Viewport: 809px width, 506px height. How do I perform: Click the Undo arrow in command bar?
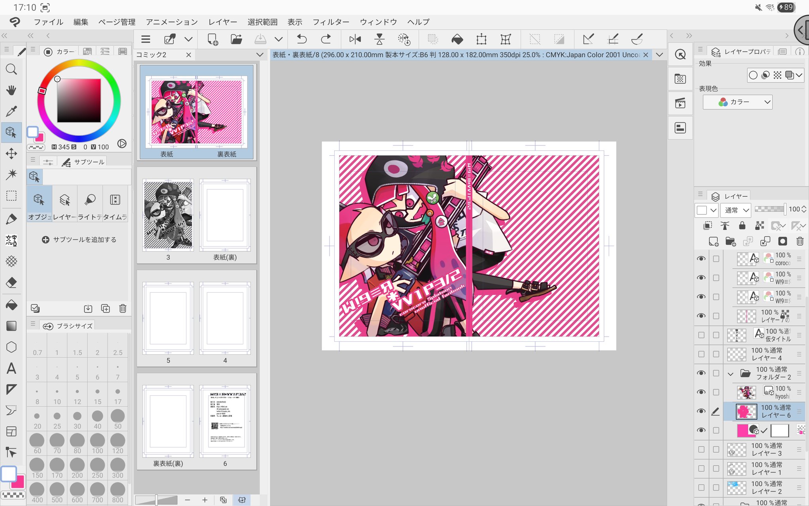[302, 39]
